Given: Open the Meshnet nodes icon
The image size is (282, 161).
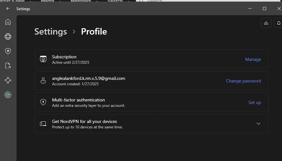Looking at the screenshot, I should pyautogui.click(x=8, y=80).
